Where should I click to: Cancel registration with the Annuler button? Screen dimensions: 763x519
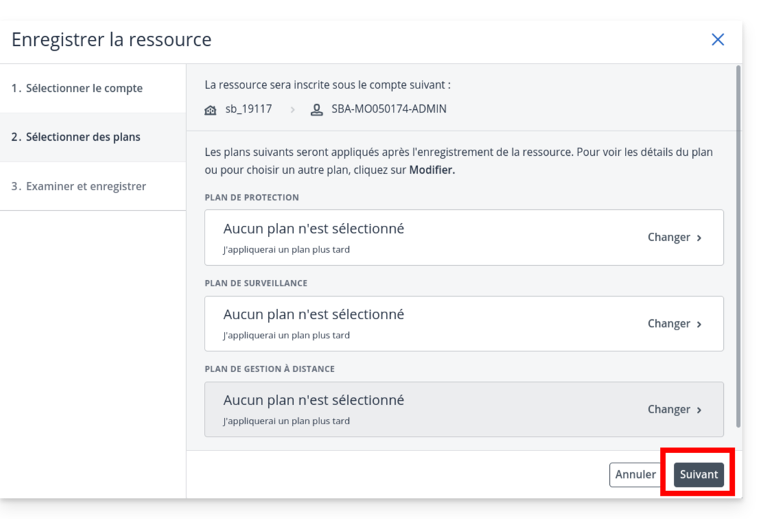click(x=635, y=474)
